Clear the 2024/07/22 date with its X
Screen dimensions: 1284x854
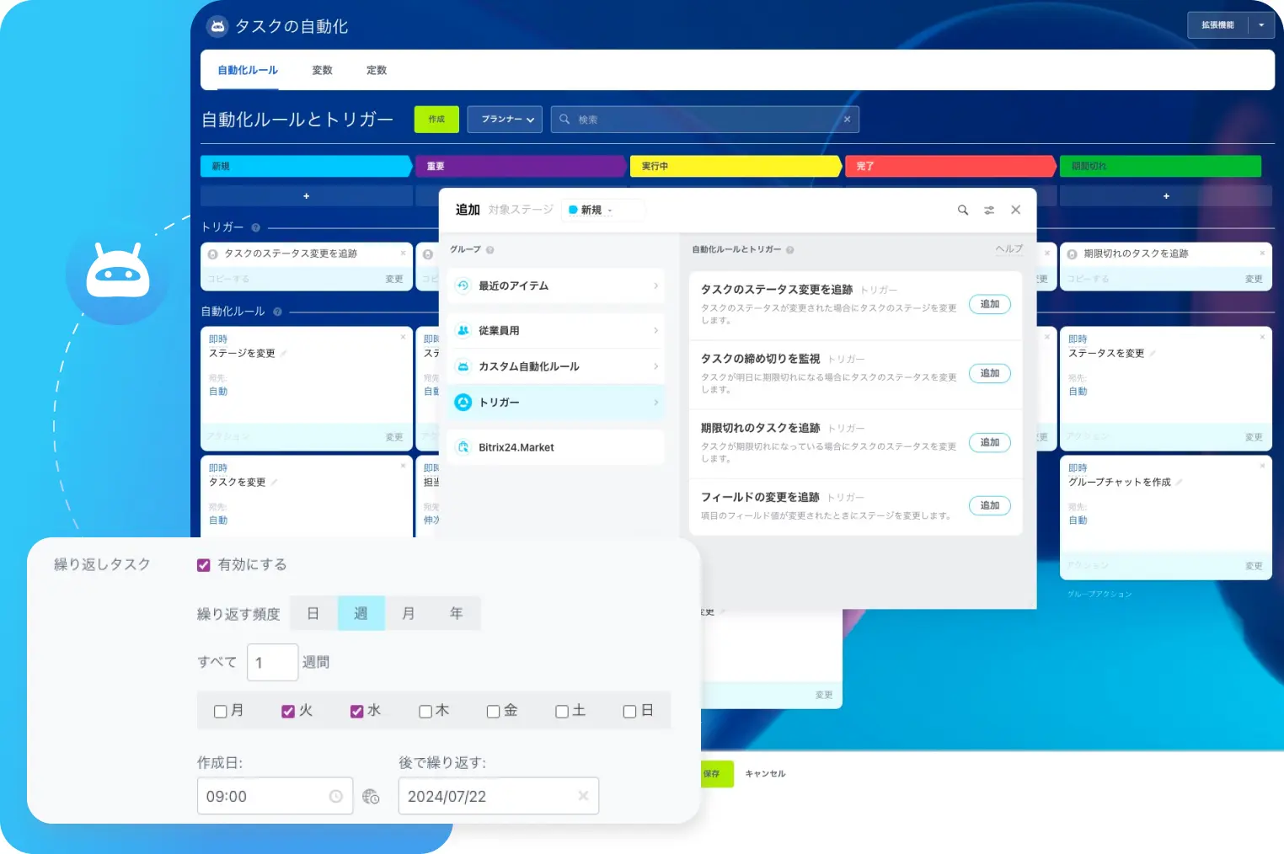[x=583, y=796]
